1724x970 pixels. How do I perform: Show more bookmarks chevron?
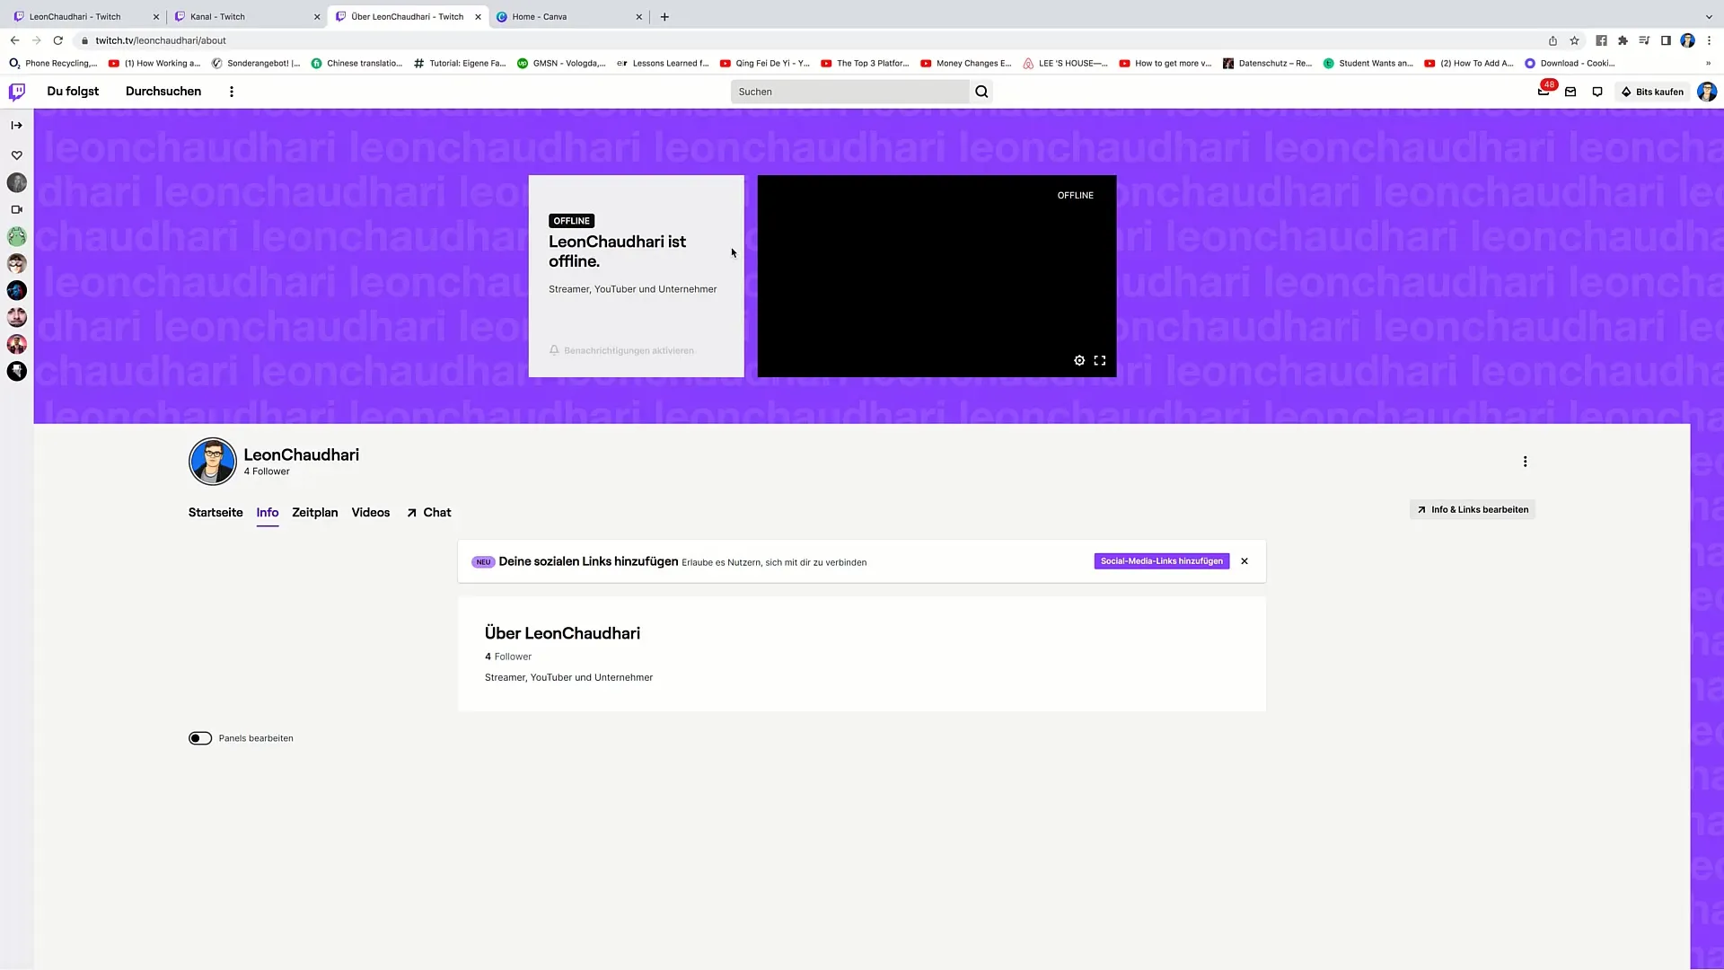tap(1708, 64)
